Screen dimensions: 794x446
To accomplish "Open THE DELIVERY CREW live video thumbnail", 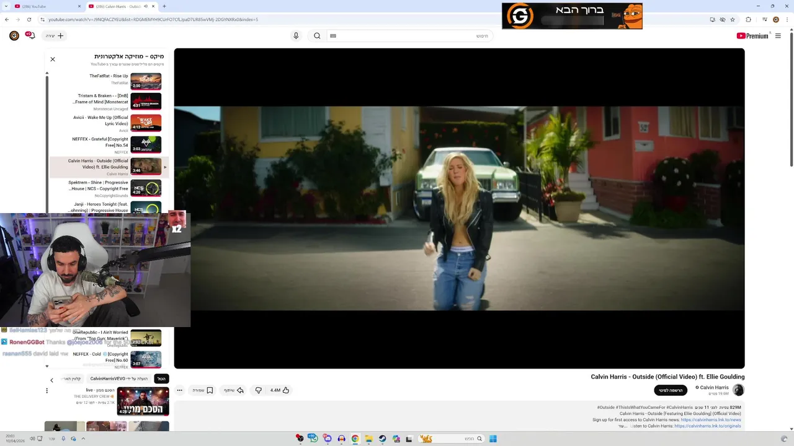I will [143, 401].
